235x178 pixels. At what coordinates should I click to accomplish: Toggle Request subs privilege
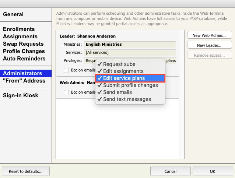(119, 64)
